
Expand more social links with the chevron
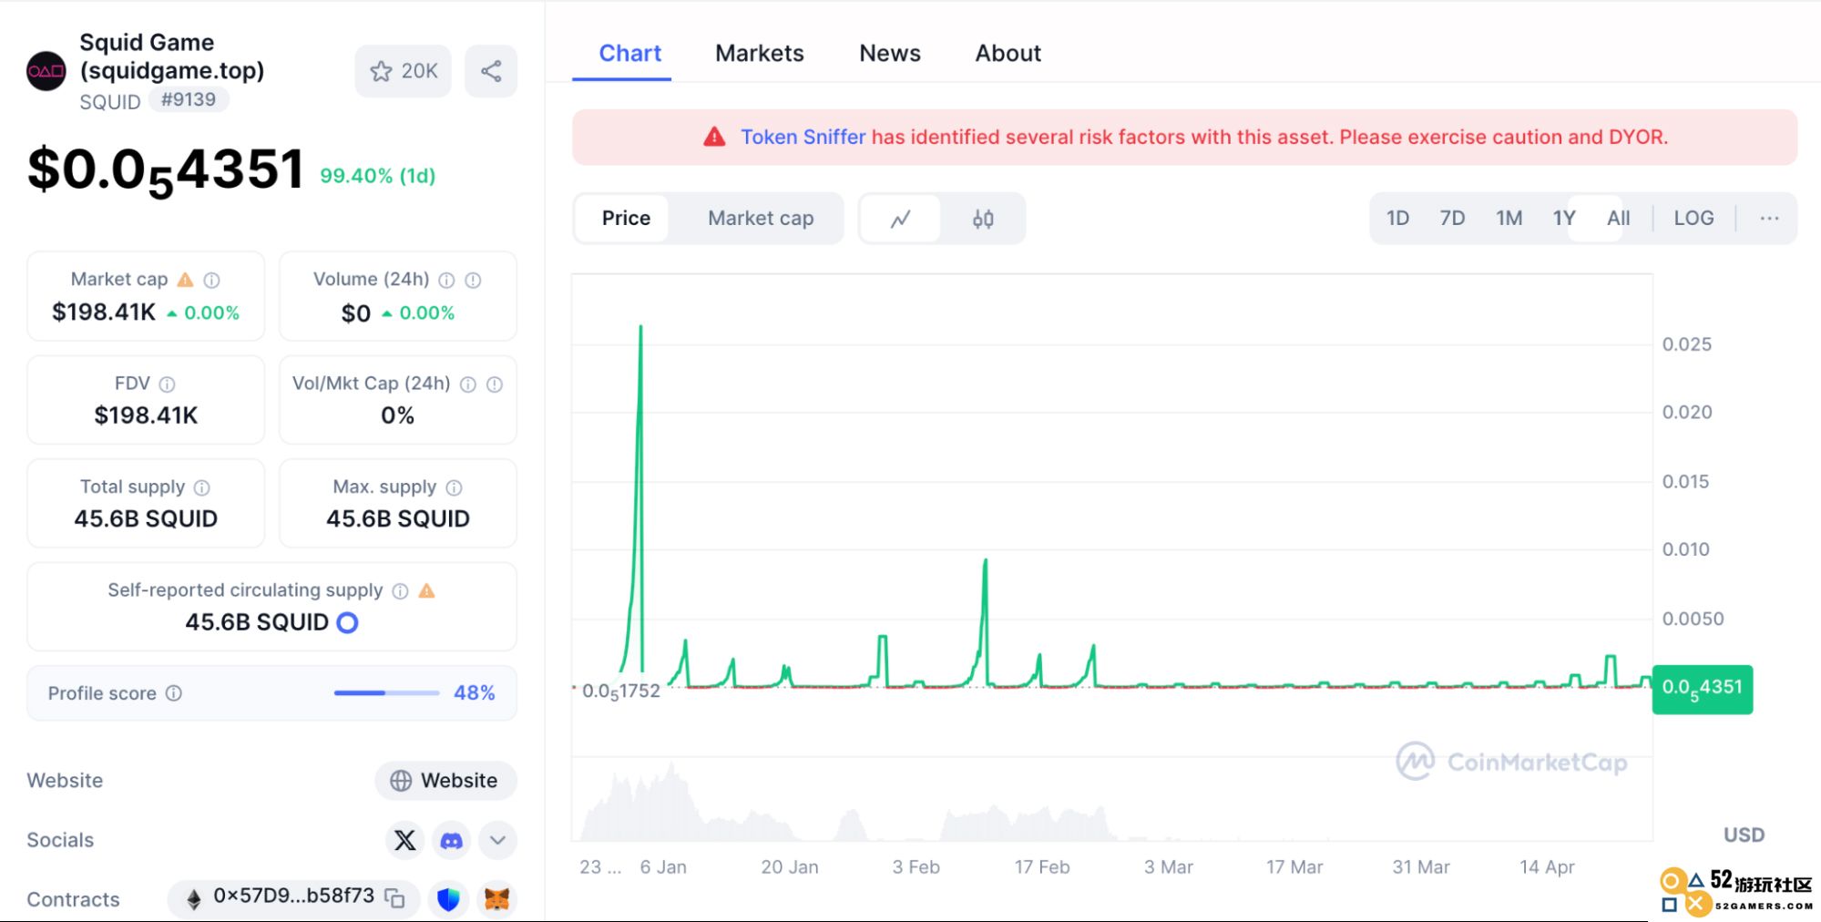click(x=497, y=840)
